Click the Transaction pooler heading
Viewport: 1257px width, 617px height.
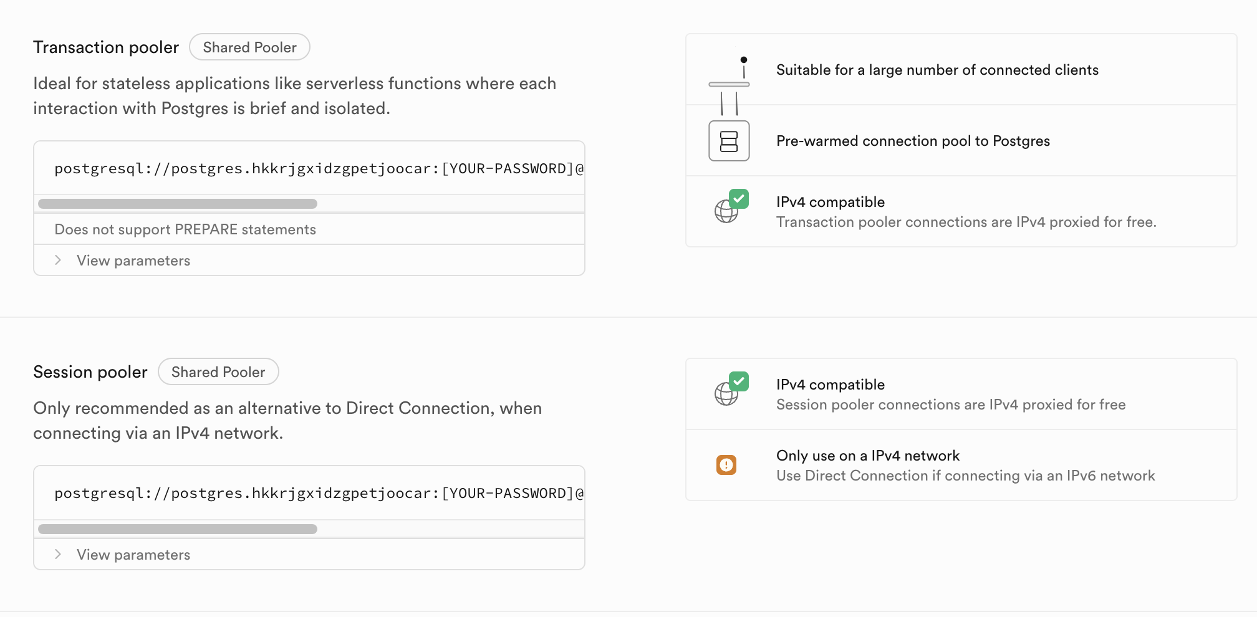[106, 47]
